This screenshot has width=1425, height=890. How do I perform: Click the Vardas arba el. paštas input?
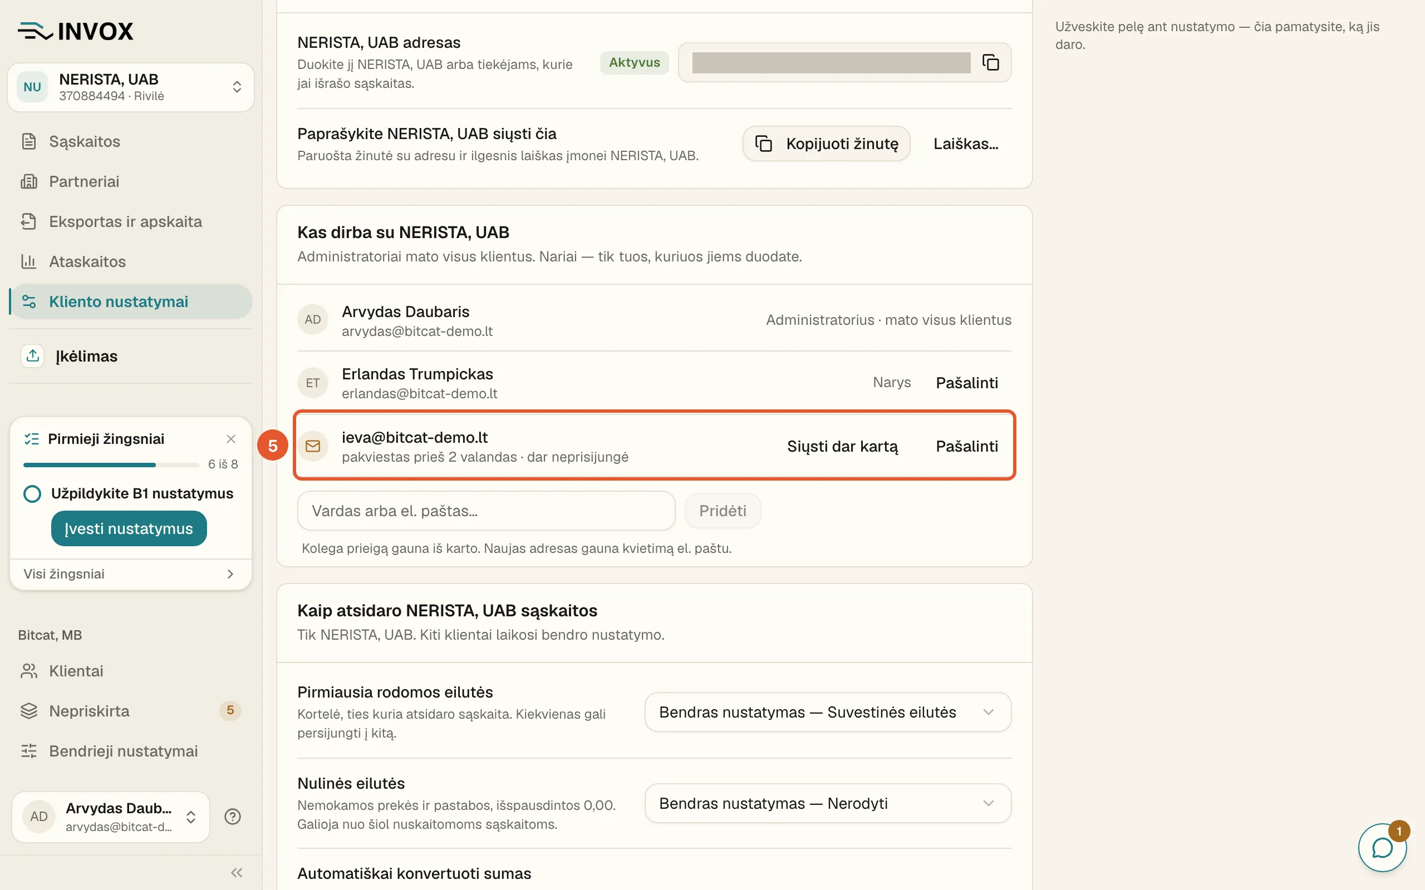click(486, 511)
